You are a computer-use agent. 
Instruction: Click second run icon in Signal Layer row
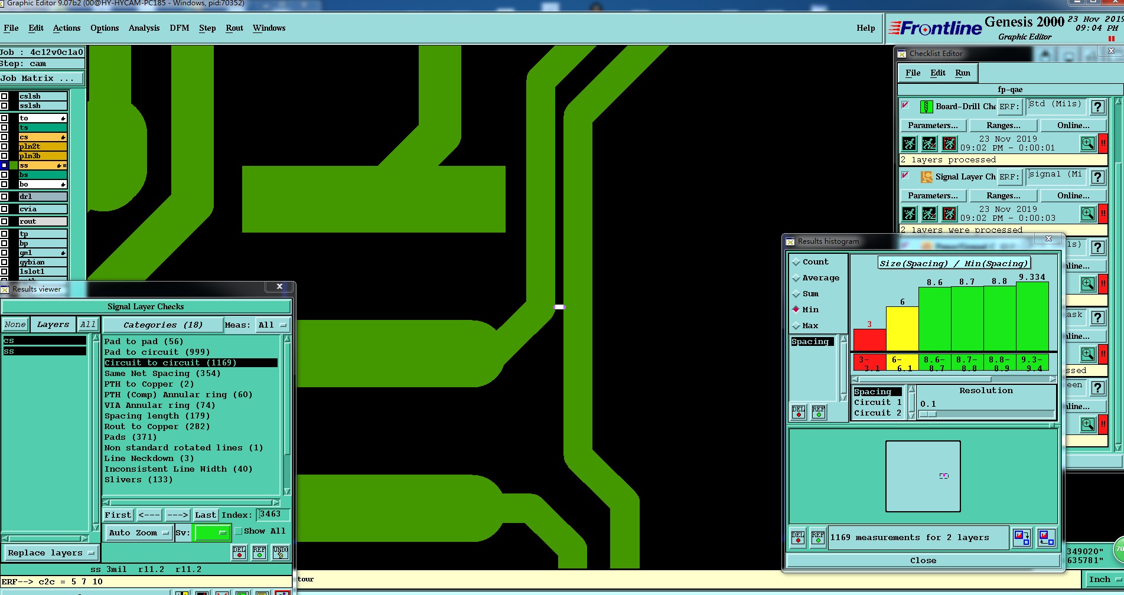[x=929, y=214]
